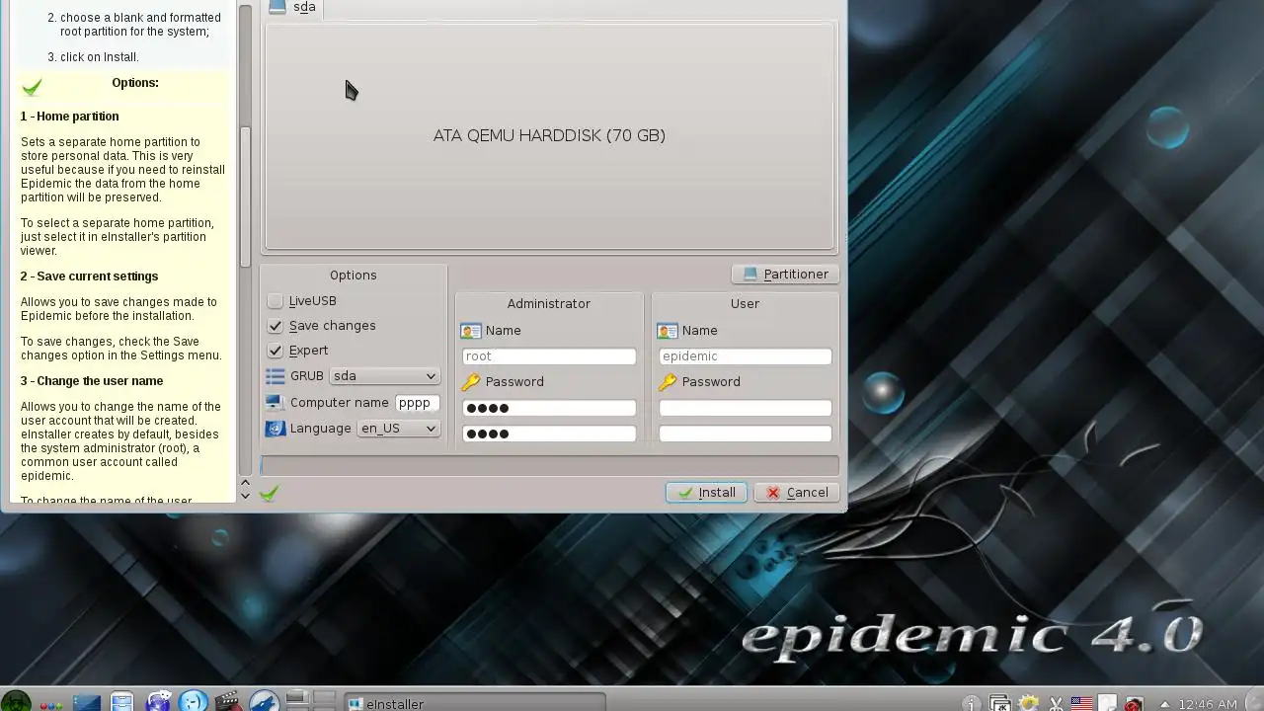Click the '2 - Save current settings' heading

click(89, 276)
